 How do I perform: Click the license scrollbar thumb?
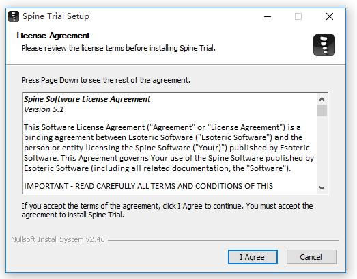click(322, 111)
